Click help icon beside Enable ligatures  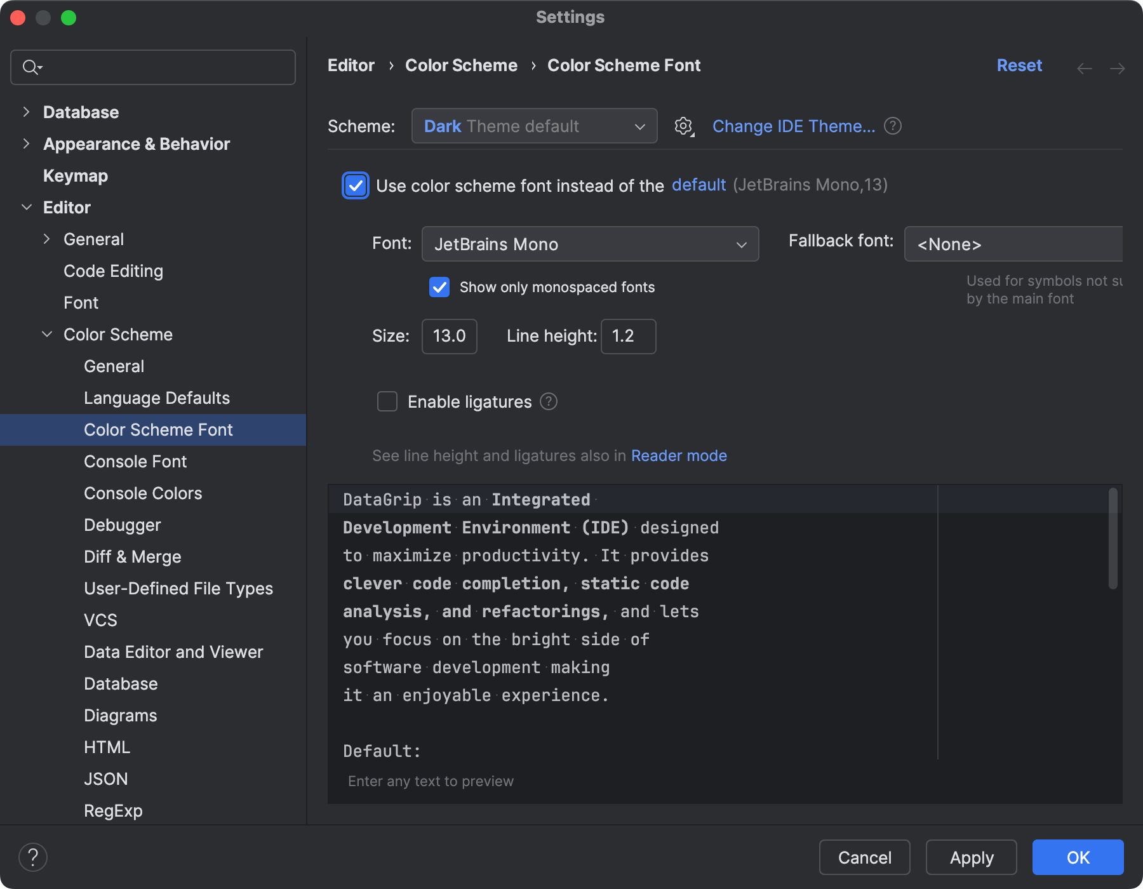click(x=548, y=401)
